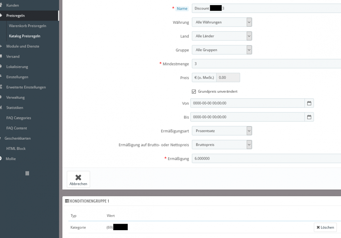Open the Mollie sidebar entry
This screenshot has width=341, height=238.
click(x=11, y=159)
